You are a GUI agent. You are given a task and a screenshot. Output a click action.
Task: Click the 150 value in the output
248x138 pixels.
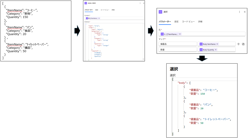pyautogui.click(x=202, y=94)
